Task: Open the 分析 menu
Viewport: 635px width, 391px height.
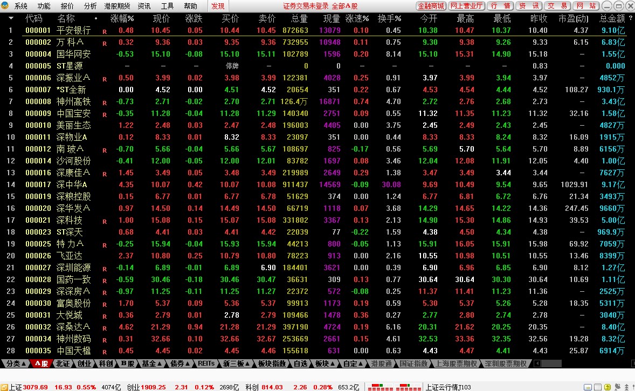Action: pos(91,6)
